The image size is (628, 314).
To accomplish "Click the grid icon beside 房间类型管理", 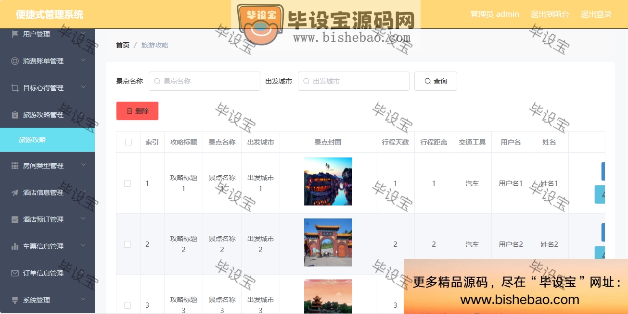I will (x=15, y=166).
